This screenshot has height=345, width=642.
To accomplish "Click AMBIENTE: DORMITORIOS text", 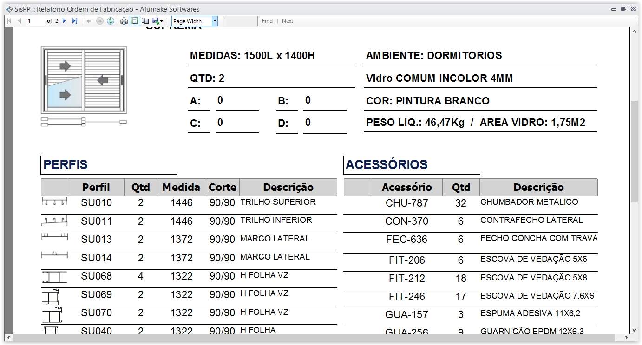I will [x=434, y=56].
